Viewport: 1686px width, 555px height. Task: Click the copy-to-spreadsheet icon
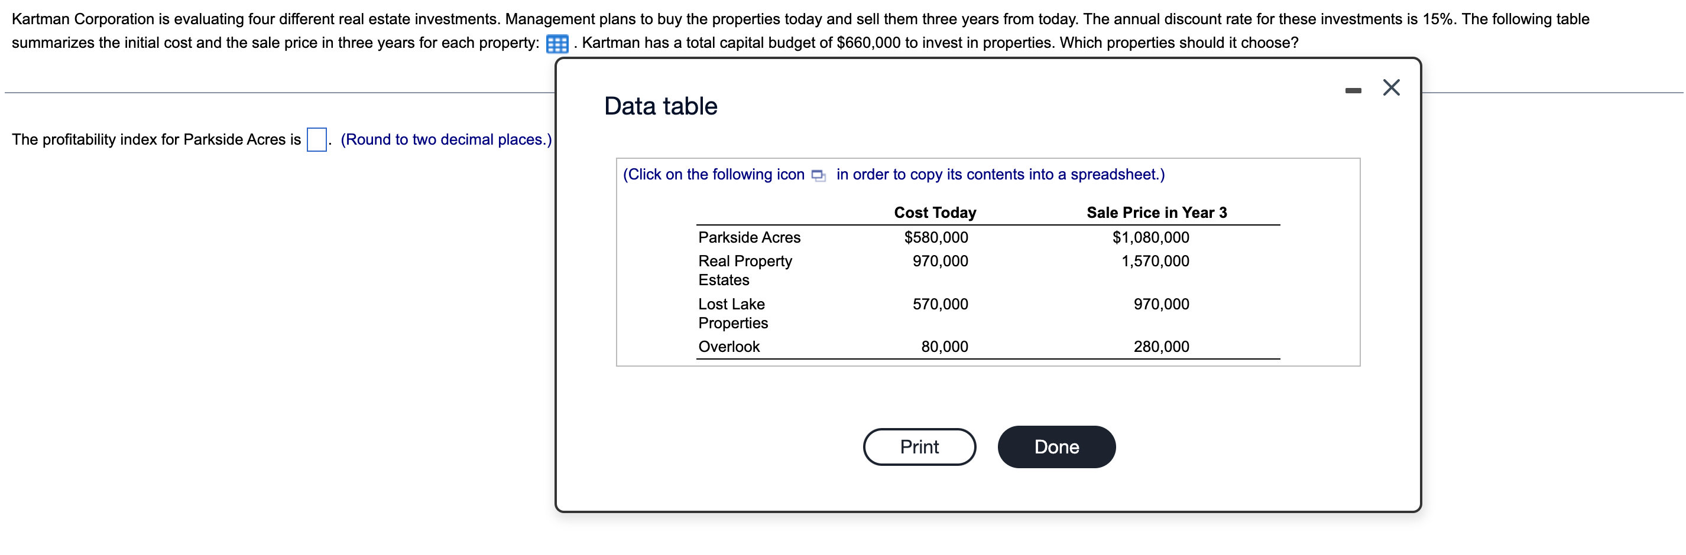click(x=818, y=175)
